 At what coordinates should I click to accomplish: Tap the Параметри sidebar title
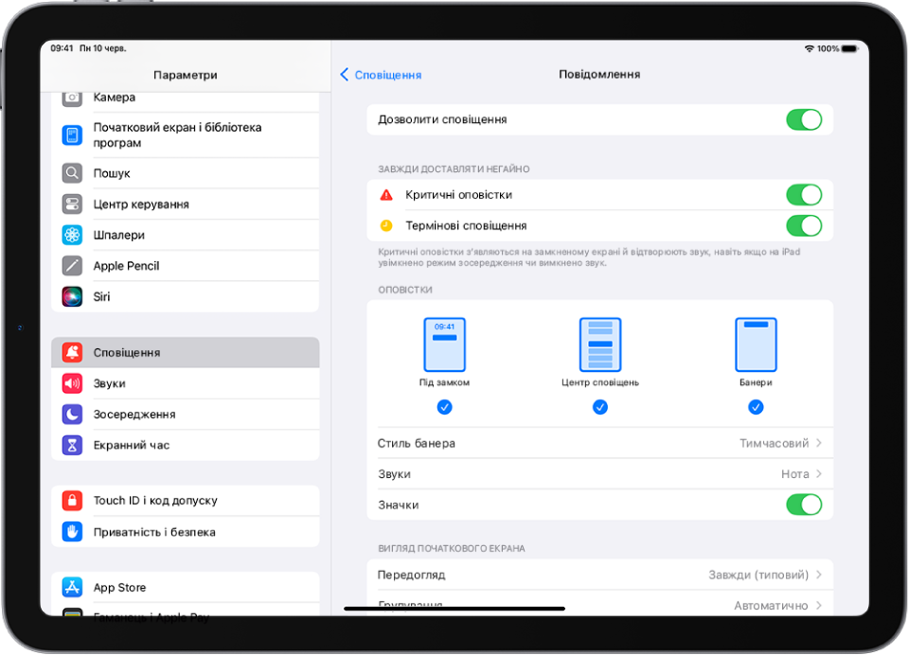point(186,75)
